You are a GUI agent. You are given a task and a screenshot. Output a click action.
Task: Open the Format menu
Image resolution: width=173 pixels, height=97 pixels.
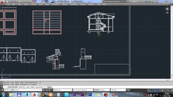click(x=33, y=4)
